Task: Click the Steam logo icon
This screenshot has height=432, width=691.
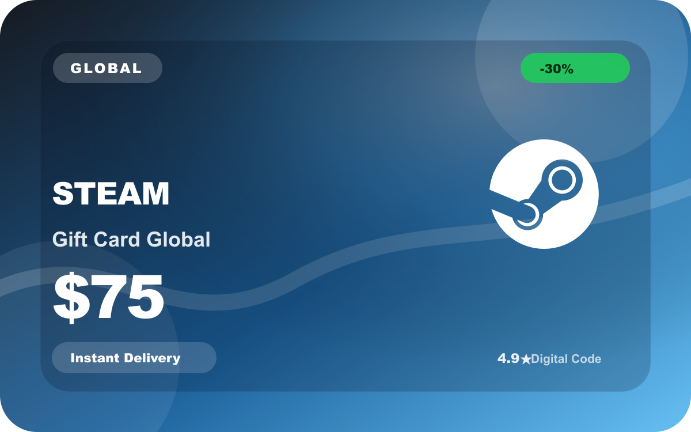Action: pyautogui.click(x=544, y=194)
